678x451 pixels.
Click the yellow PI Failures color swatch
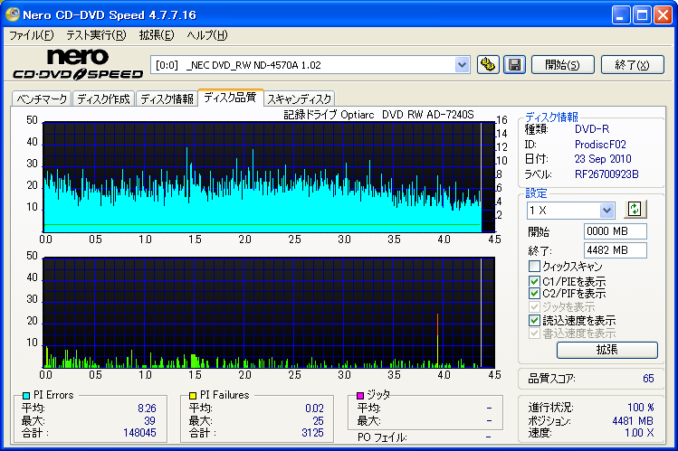193,395
